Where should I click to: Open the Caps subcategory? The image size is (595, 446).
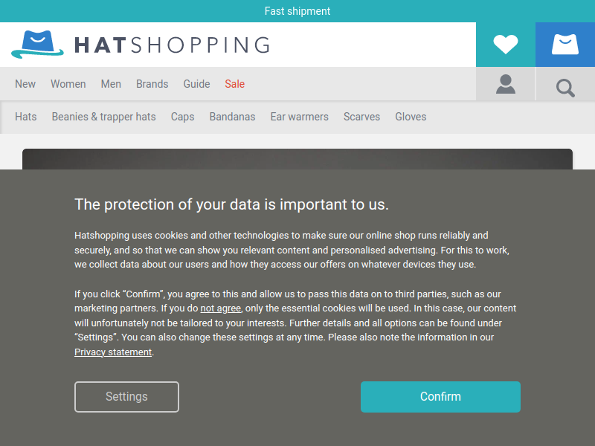click(182, 117)
